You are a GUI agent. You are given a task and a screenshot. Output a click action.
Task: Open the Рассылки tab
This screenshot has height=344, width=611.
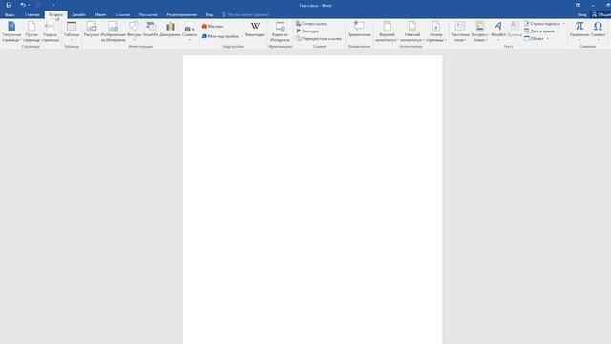pos(148,15)
